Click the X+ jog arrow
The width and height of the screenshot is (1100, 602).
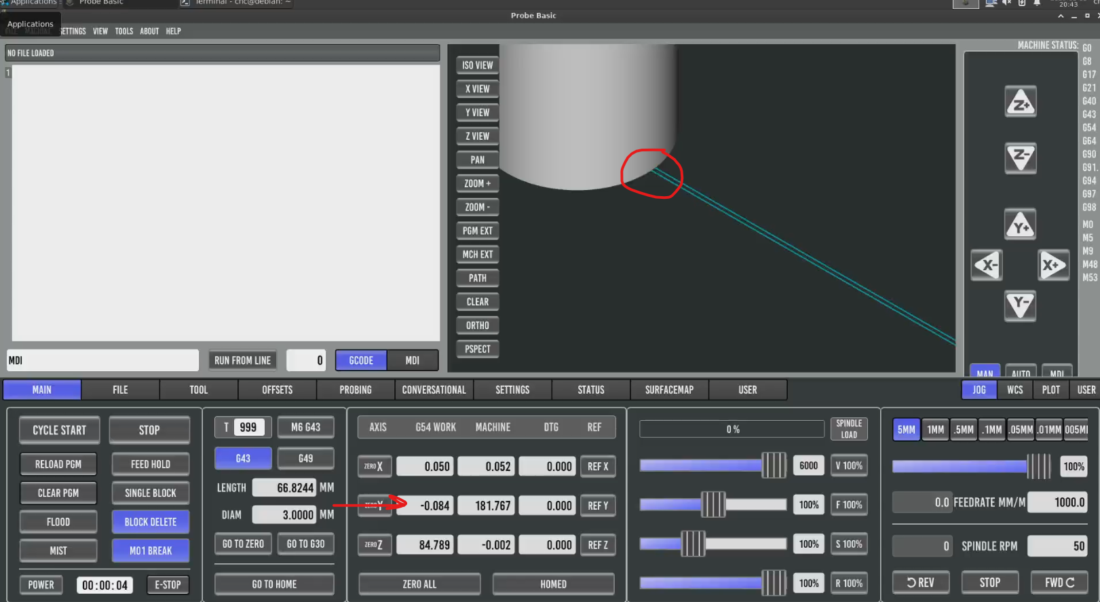pos(1052,265)
